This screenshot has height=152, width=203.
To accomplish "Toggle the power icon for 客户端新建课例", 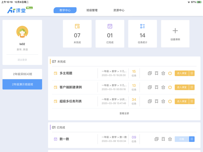I will tap(170, 87).
